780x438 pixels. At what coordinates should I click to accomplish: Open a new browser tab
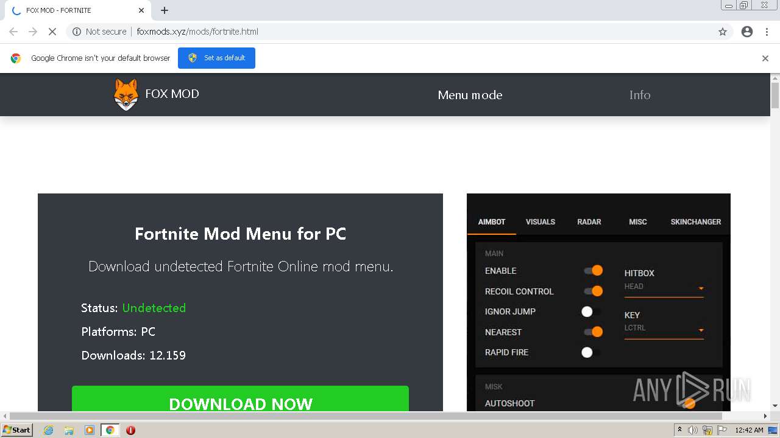click(165, 10)
